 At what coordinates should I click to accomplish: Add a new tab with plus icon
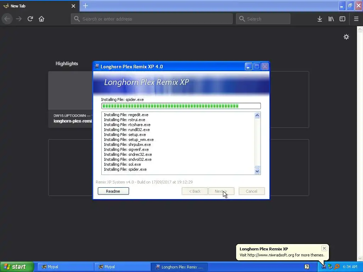(x=85, y=6)
